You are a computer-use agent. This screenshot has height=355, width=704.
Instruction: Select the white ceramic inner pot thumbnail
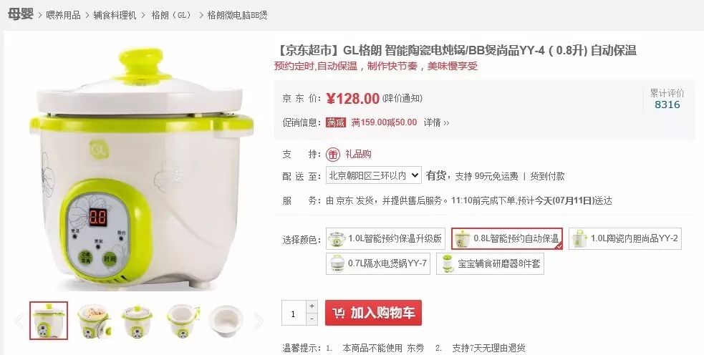[226, 321]
